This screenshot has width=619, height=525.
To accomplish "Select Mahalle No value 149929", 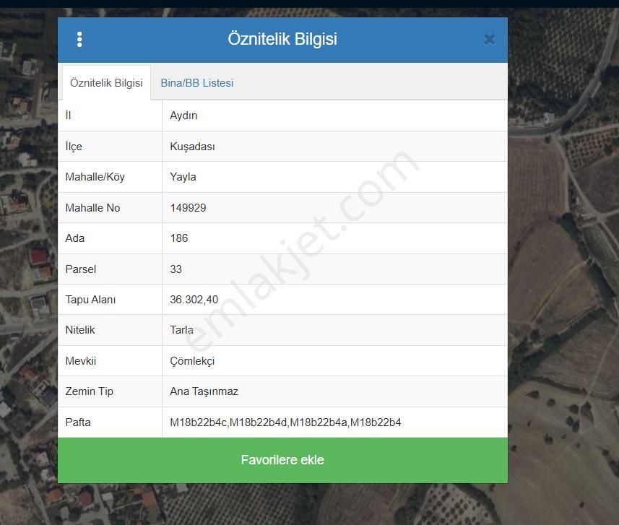I will click(188, 208).
